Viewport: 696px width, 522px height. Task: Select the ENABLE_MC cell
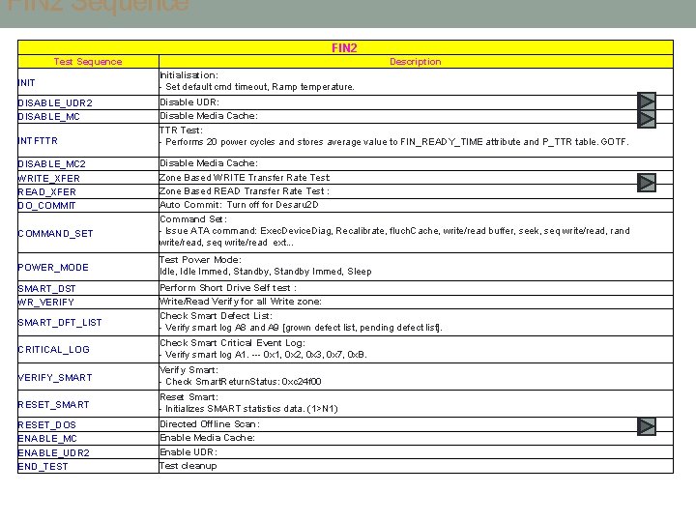88,439
